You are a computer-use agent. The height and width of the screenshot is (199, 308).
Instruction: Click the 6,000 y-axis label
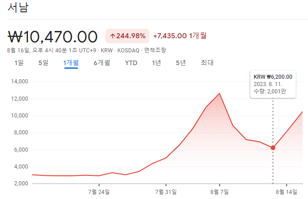21,150
